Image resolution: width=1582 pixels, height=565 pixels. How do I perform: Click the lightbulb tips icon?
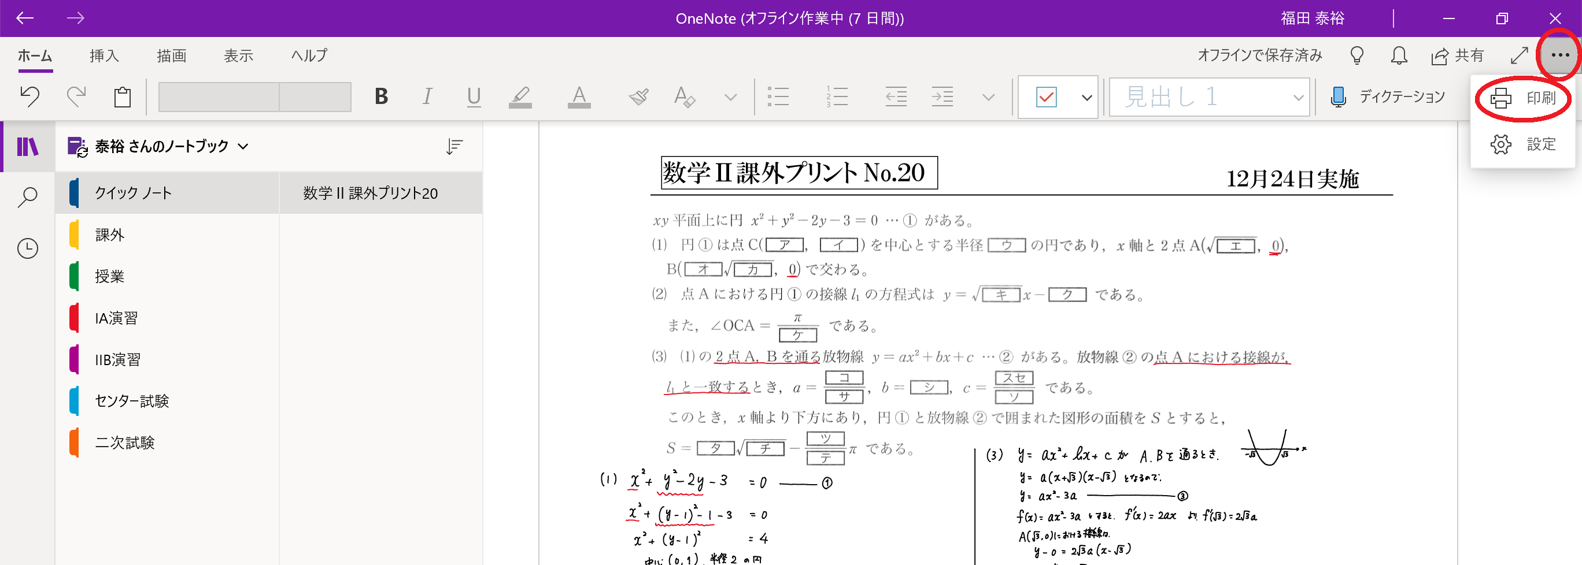(1356, 56)
